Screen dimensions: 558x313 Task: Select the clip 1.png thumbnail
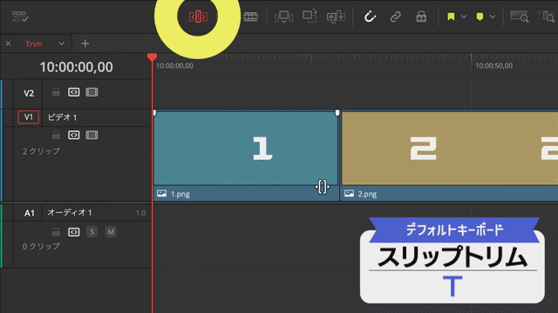point(246,149)
